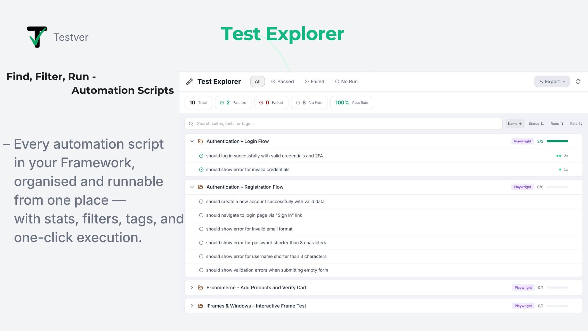
Task: Sort the list by Name
Action: 515,124
